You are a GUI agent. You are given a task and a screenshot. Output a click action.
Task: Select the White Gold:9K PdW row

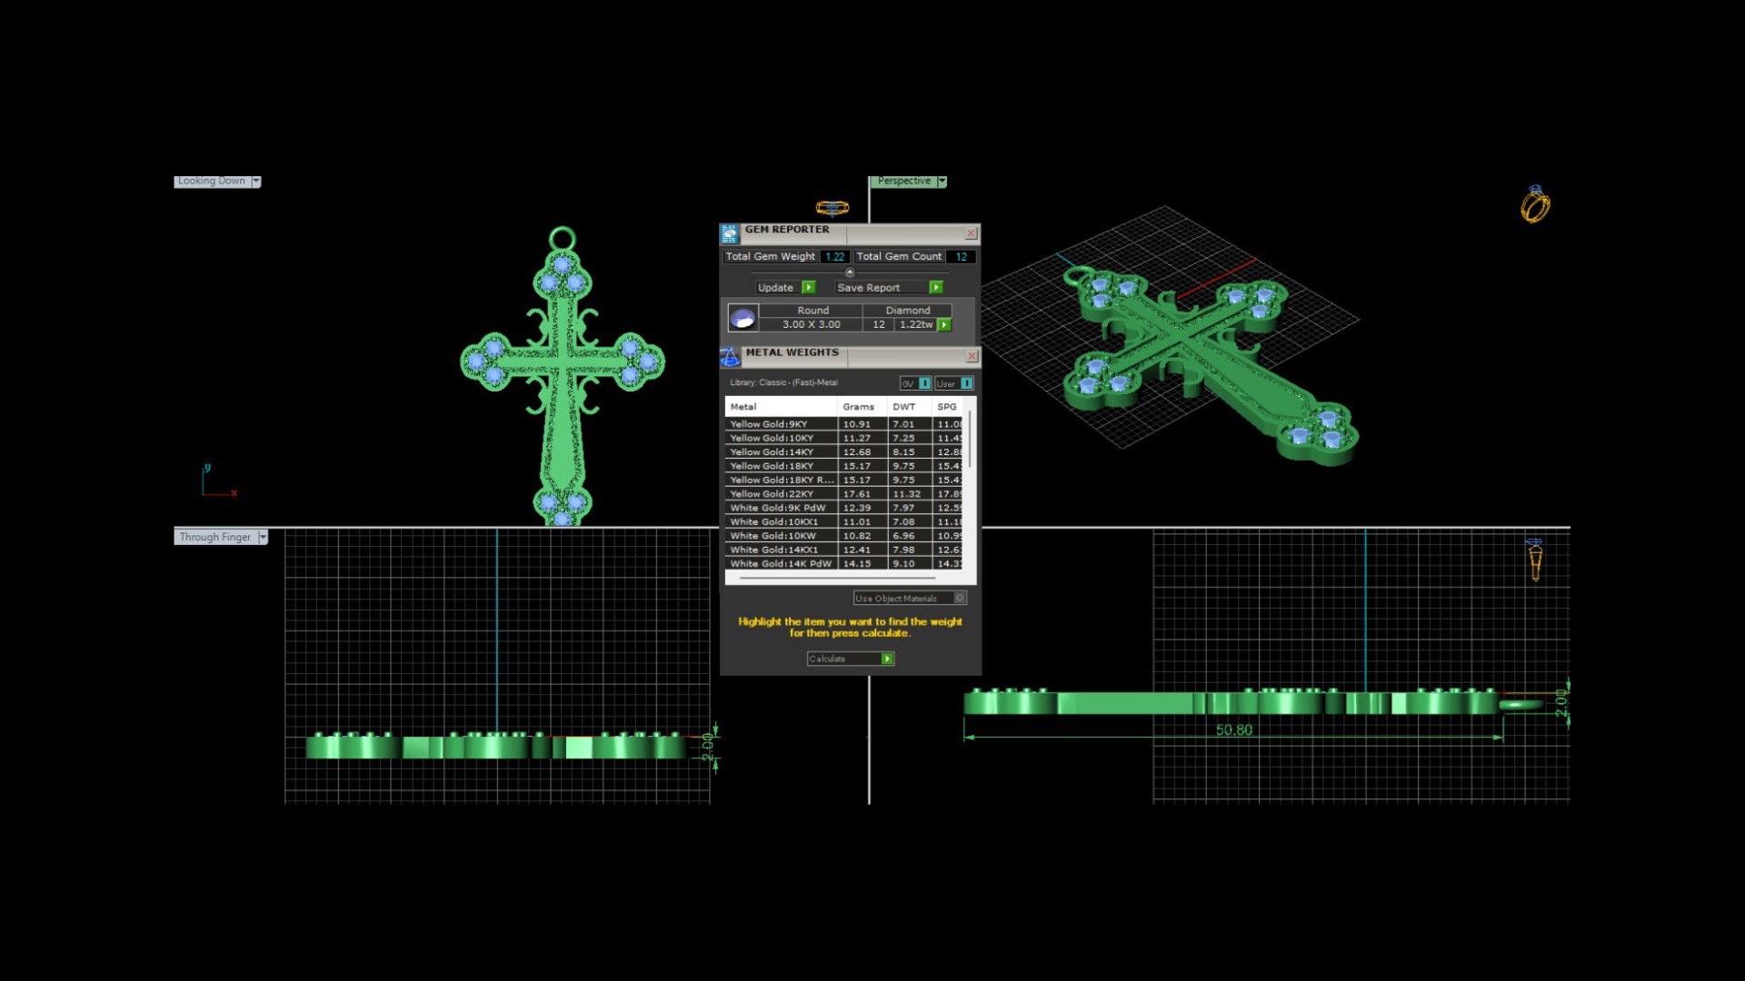pos(844,508)
